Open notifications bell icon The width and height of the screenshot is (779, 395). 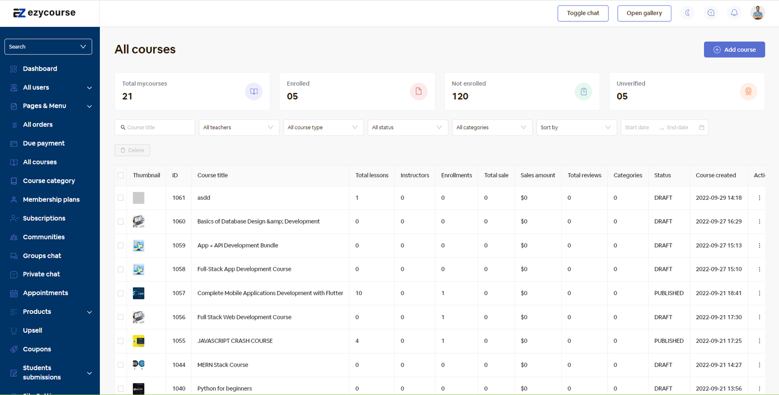[x=734, y=13]
